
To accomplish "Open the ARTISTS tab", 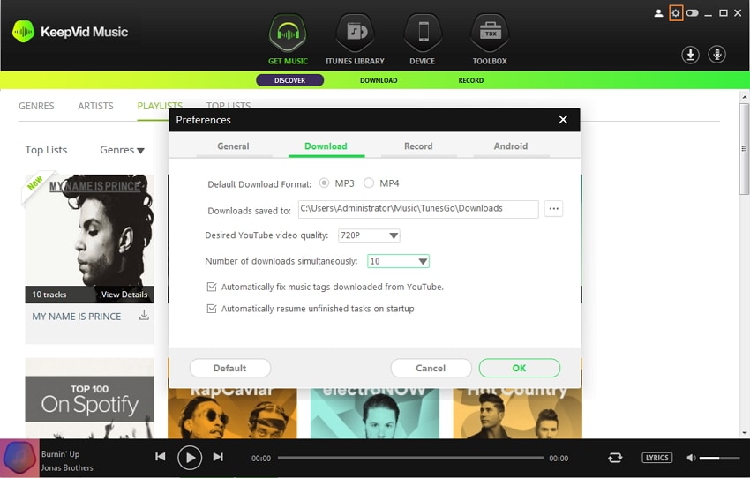I will (95, 106).
